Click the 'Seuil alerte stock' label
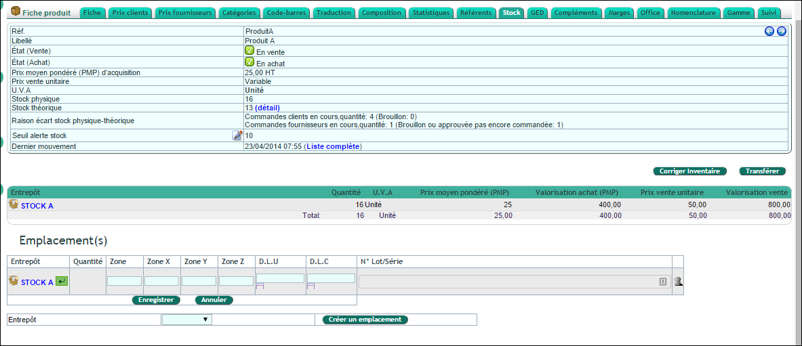This screenshot has width=802, height=346. point(39,135)
